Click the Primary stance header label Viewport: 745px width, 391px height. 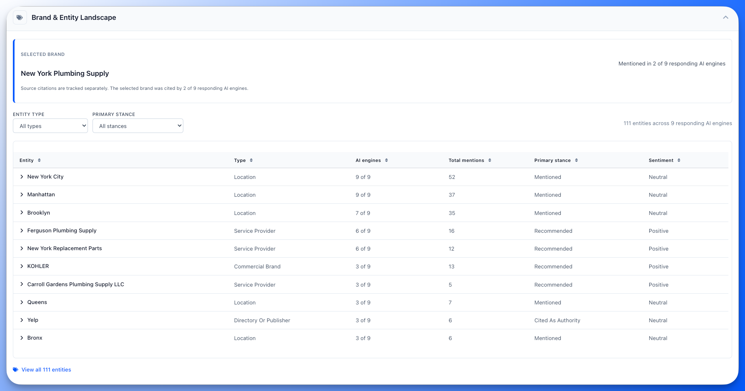coord(553,160)
